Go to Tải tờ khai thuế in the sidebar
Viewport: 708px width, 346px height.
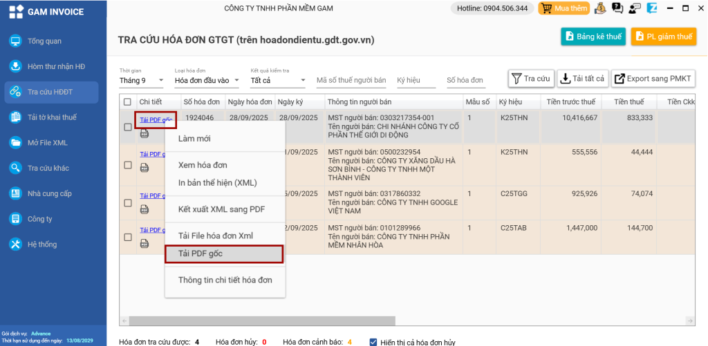point(51,117)
